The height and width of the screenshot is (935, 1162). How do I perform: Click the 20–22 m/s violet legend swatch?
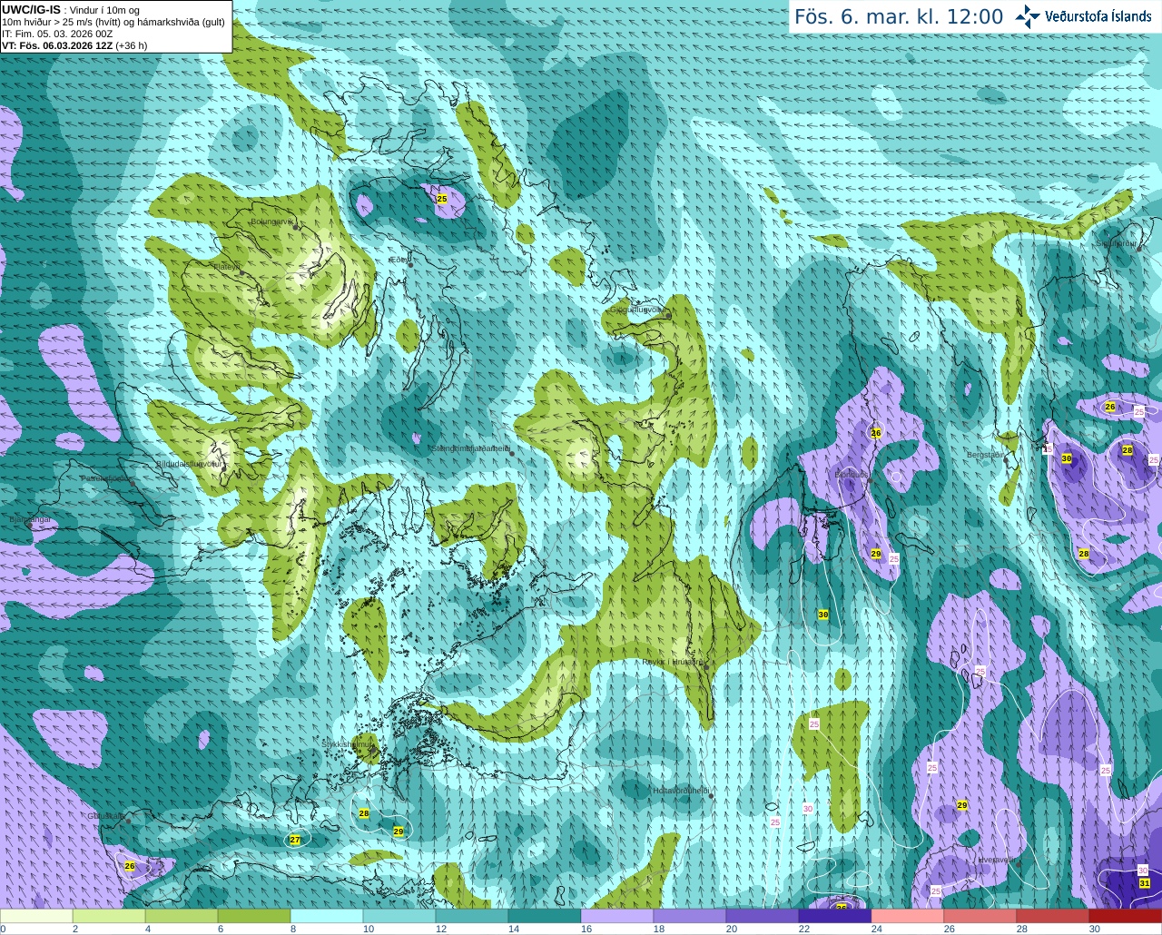(763, 916)
